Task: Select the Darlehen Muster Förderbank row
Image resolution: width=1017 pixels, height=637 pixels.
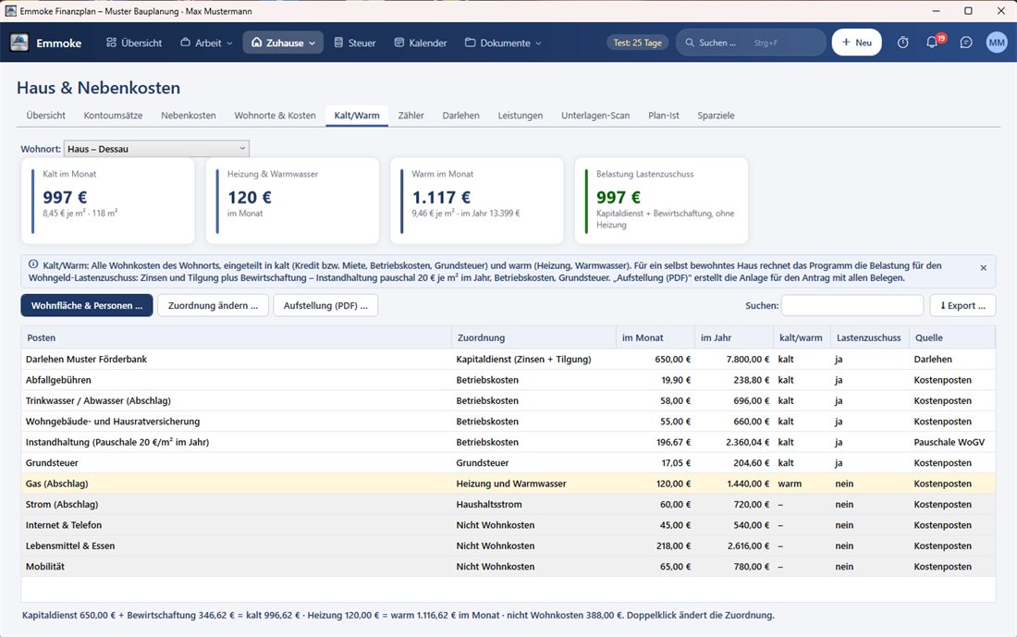Action: tap(508, 359)
